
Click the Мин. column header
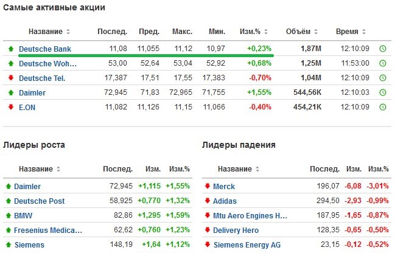click(x=217, y=32)
